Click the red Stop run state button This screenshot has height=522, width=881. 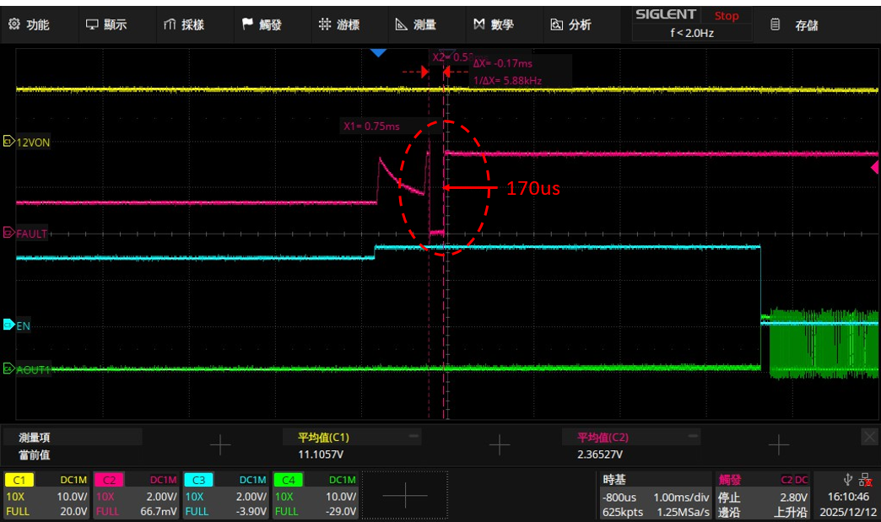tap(727, 16)
